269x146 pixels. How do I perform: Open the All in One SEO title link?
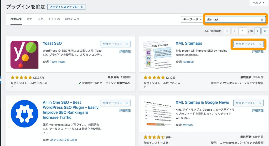[70, 110]
